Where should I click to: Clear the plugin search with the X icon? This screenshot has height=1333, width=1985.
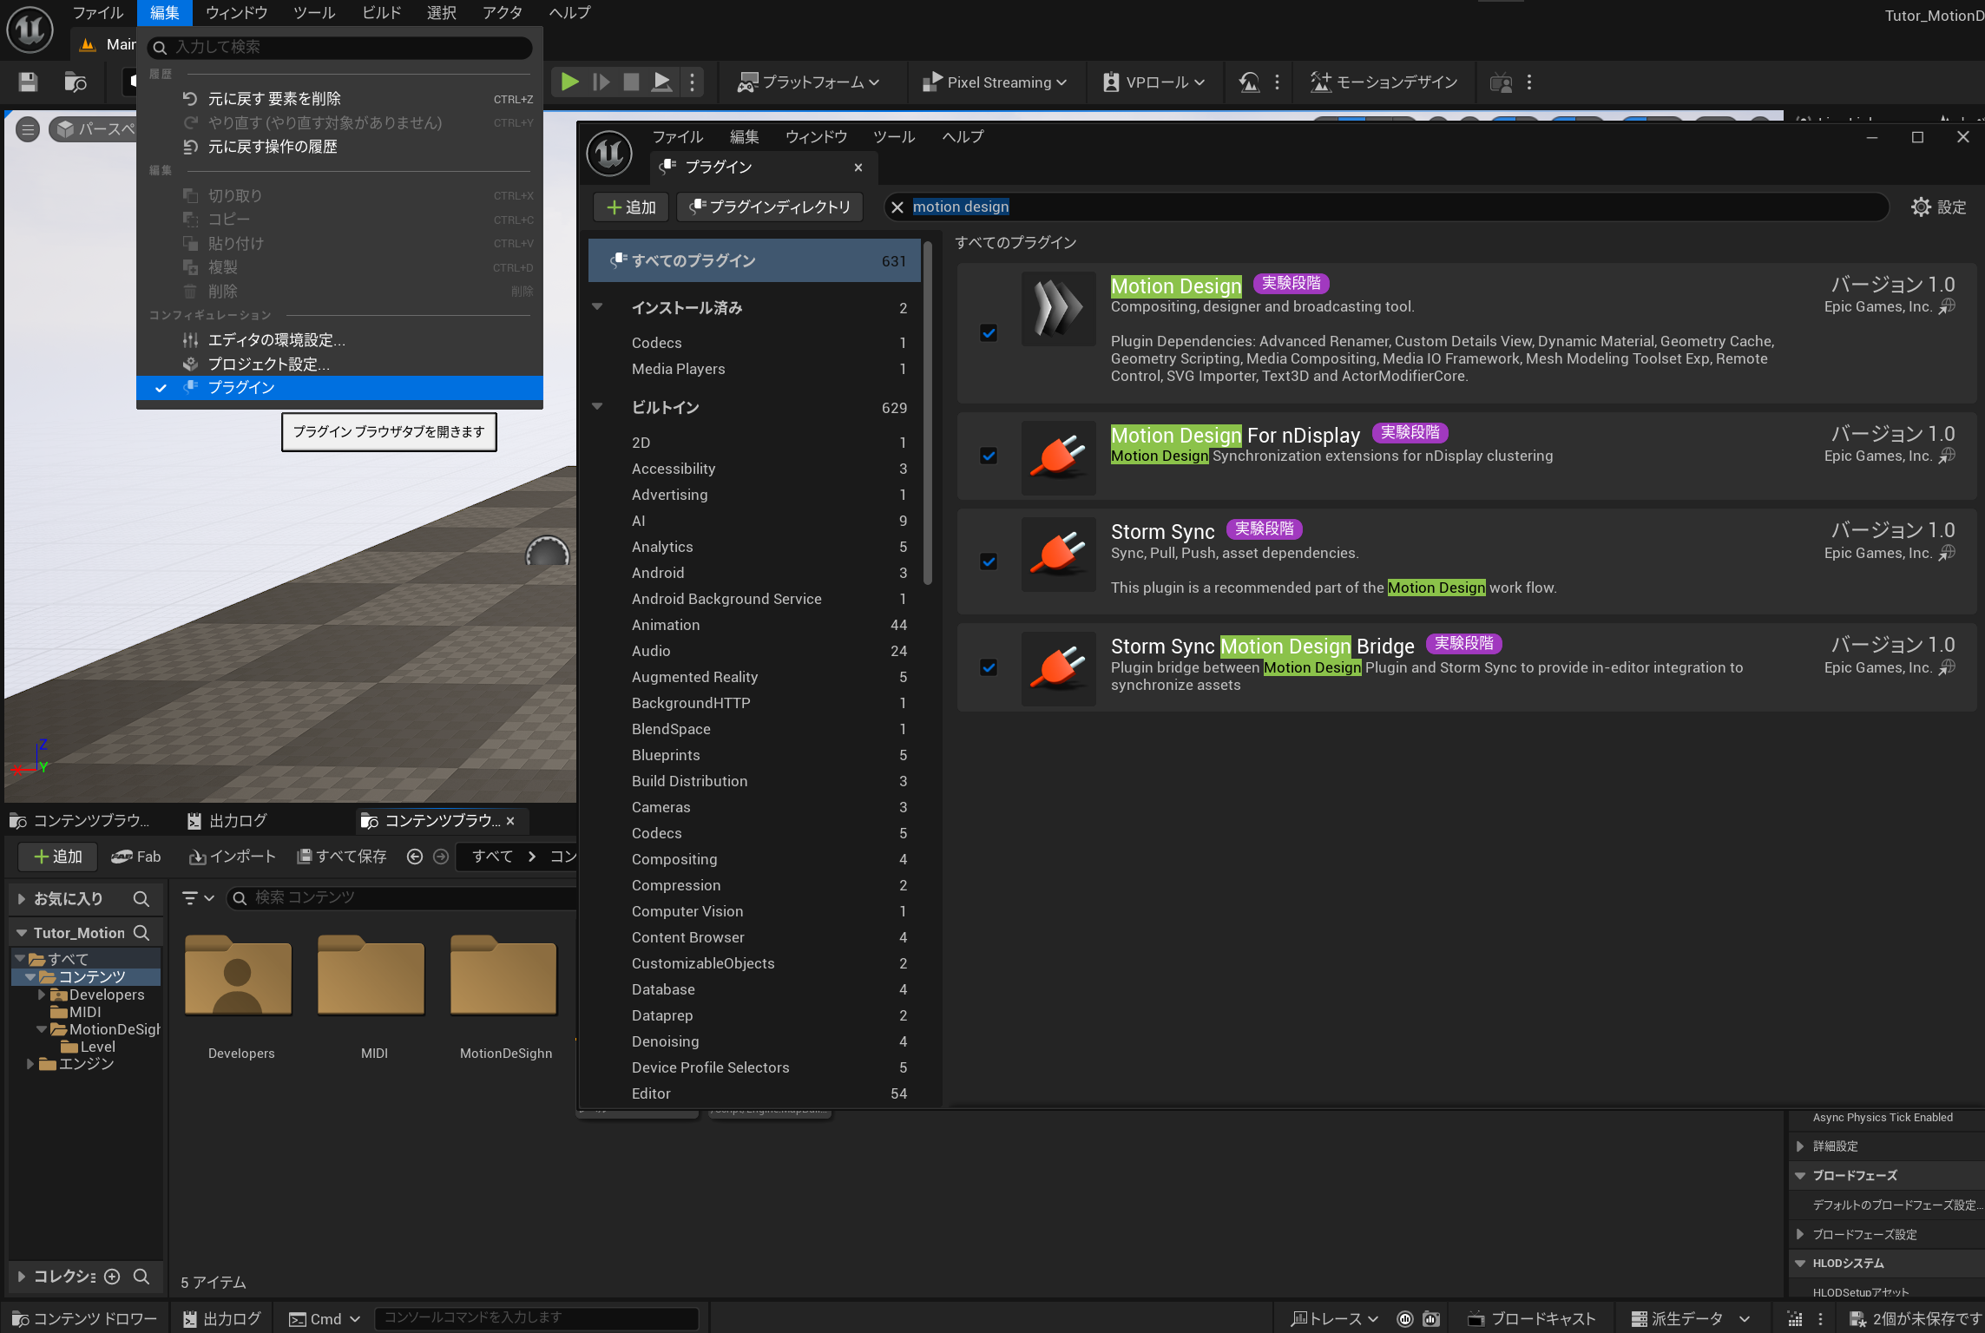(897, 207)
